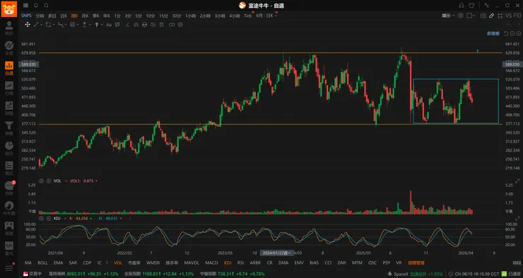Switch to the 日K daily timeframe tab
523x278 pixels.
click(x=64, y=16)
